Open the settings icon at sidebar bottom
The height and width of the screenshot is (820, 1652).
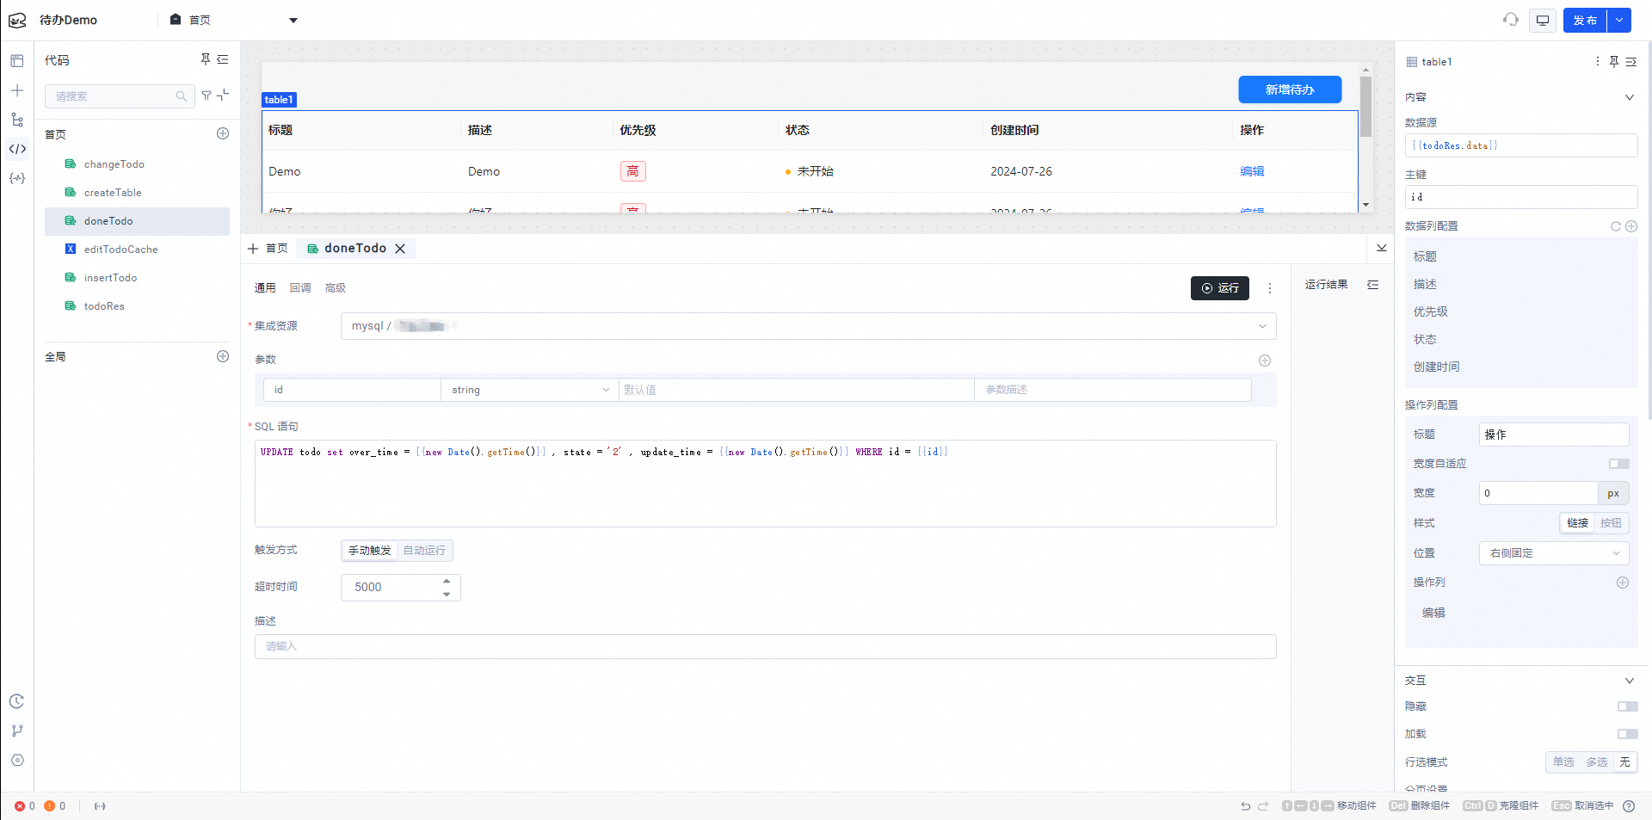[x=17, y=760]
